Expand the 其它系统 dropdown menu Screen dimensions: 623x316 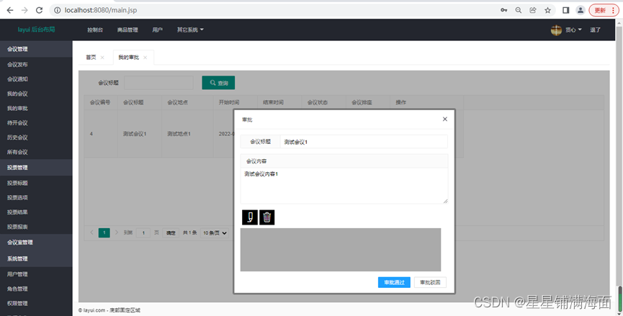pos(190,30)
